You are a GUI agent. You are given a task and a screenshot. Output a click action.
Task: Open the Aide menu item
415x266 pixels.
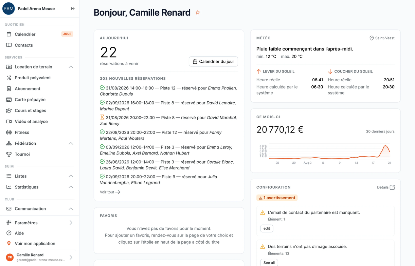(x=39, y=233)
